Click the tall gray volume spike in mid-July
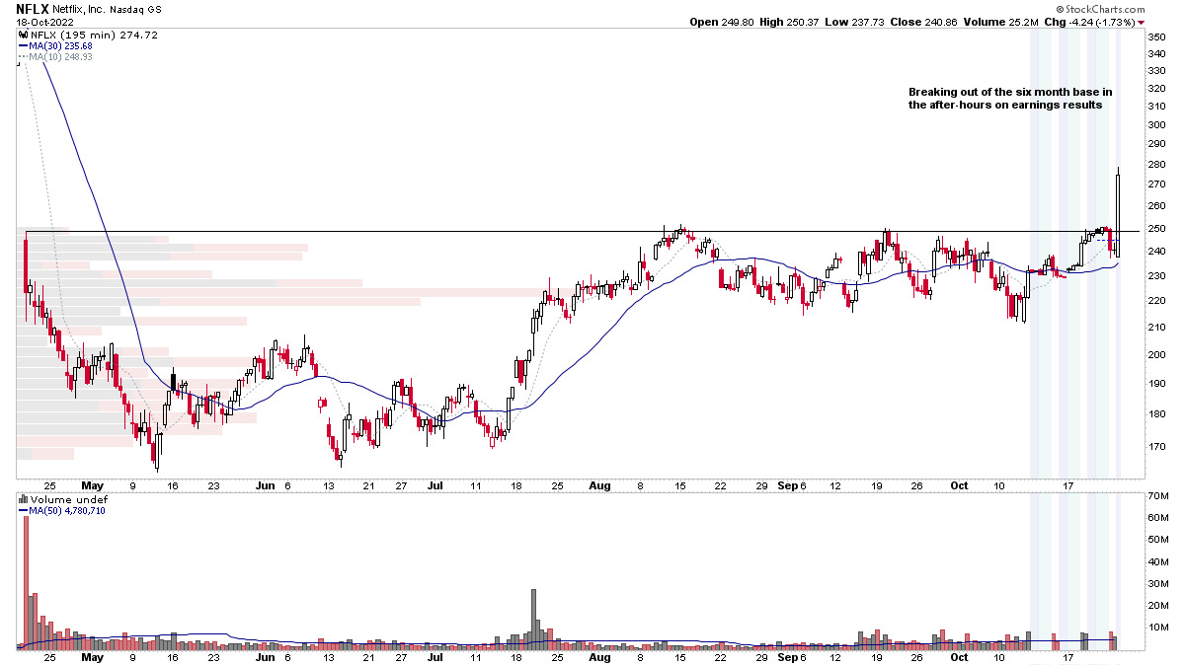Image resolution: width=1185 pixels, height=666 pixels. coord(533,620)
